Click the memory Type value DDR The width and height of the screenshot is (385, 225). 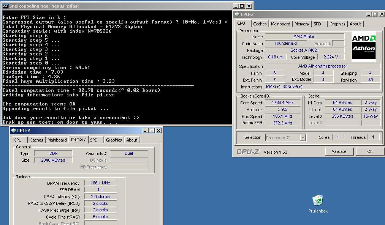(x=53, y=153)
